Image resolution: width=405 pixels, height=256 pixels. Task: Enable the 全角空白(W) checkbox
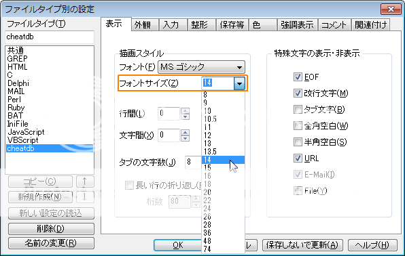(x=298, y=126)
